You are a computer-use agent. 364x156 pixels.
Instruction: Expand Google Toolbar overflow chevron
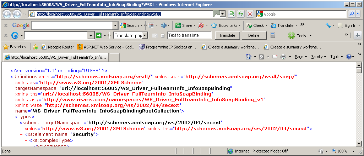[302, 24]
